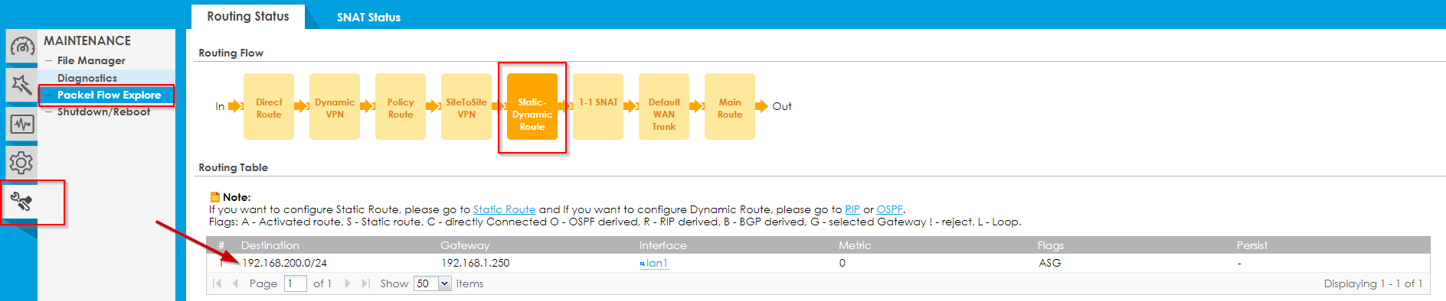Open the Quick Setup wizard wand icon
This screenshot has width=1446, height=301.
tap(21, 85)
